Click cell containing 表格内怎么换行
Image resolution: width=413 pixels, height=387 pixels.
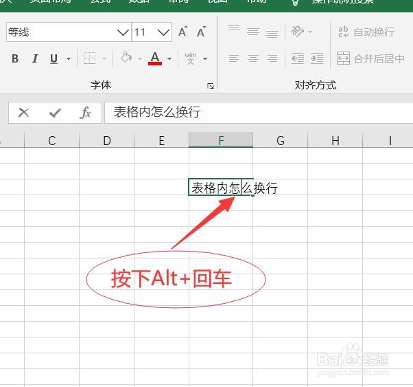pyautogui.click(x=221, y=187)
